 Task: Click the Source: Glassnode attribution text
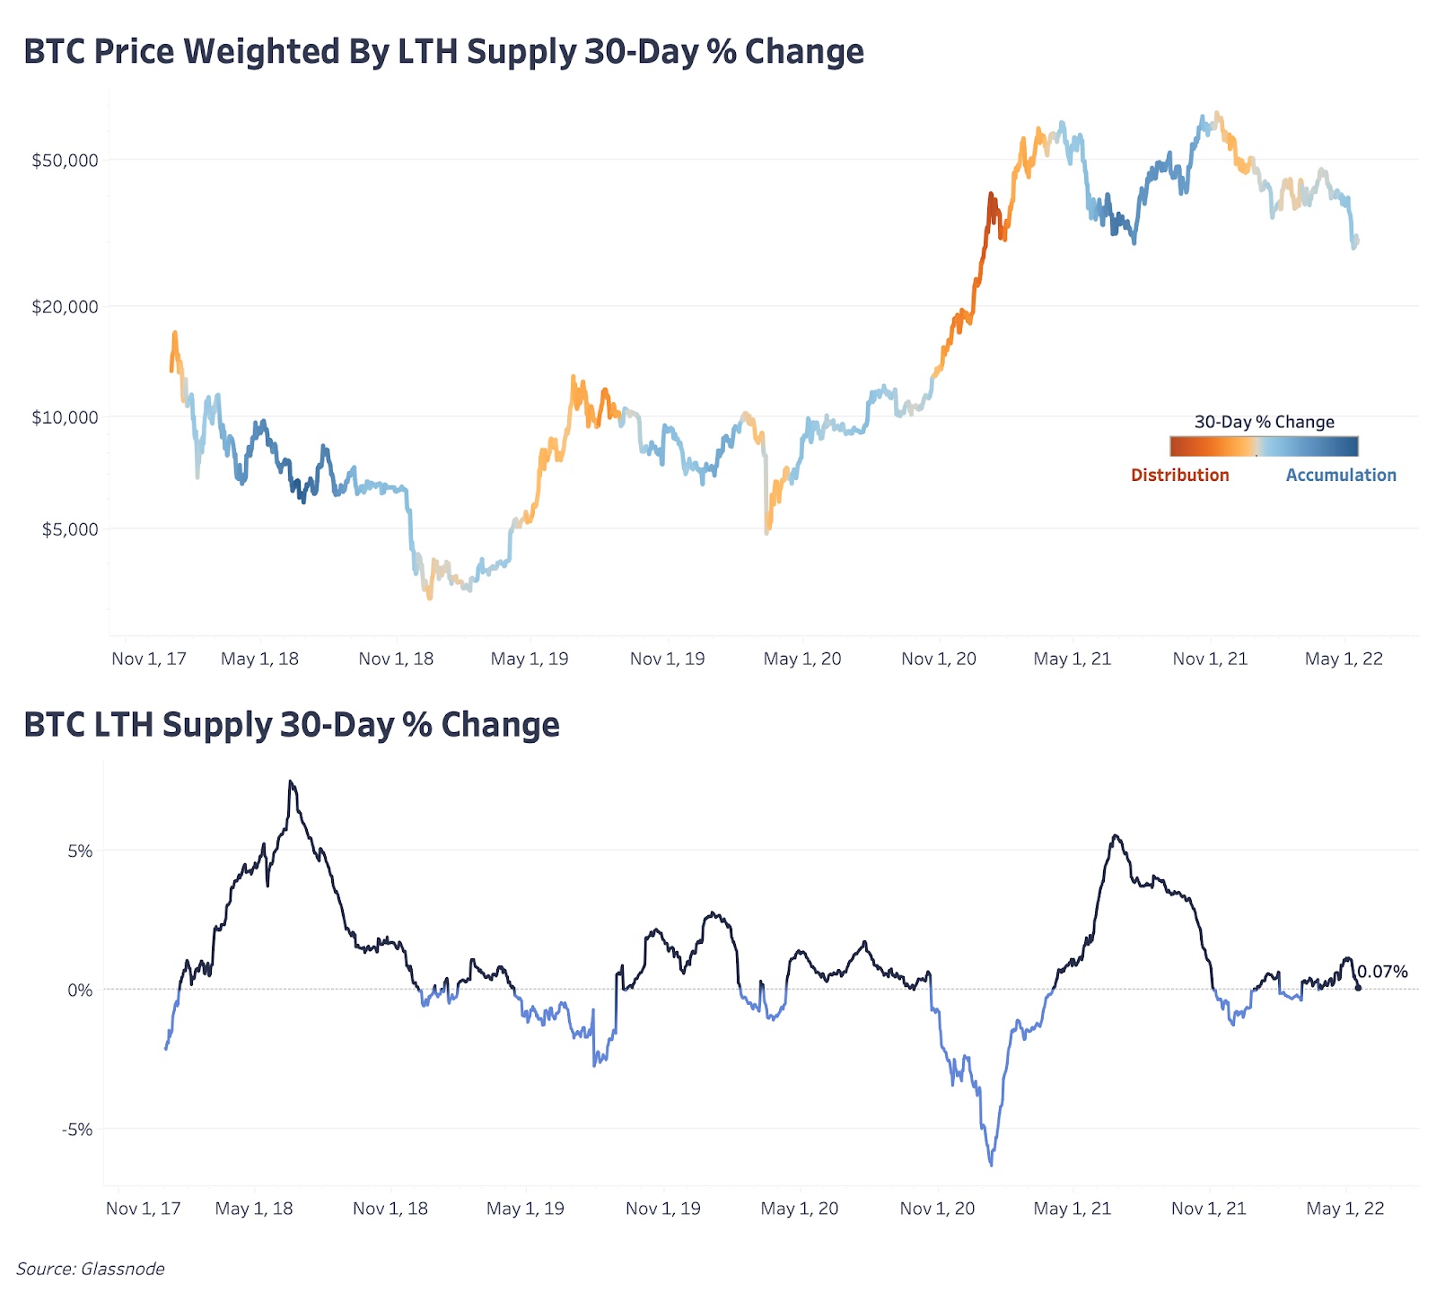coord(91,1269)
